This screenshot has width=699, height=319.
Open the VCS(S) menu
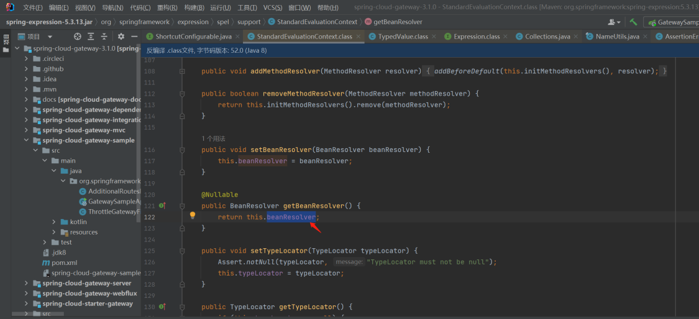272,7
